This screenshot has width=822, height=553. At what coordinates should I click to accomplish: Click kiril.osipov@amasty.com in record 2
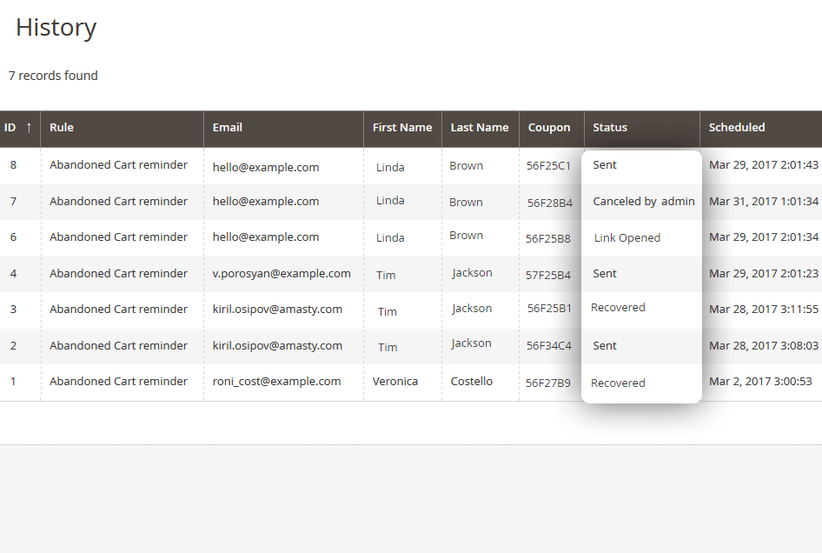pos(277,346)
